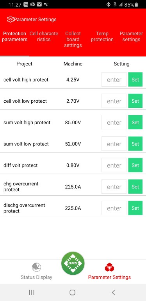Click Set for dischg overcurrent protect

pos(135,208)
